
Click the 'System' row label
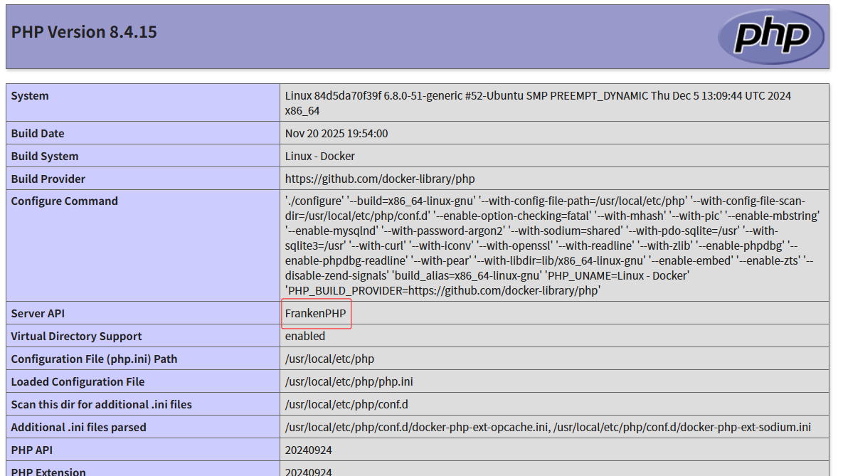(x=30, y=96)
